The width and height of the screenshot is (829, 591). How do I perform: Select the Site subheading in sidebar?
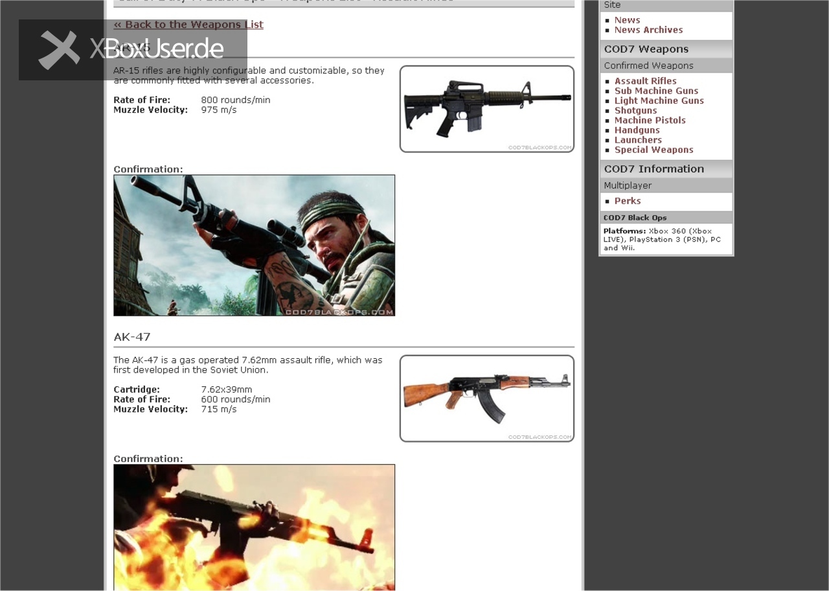[612, 5]
